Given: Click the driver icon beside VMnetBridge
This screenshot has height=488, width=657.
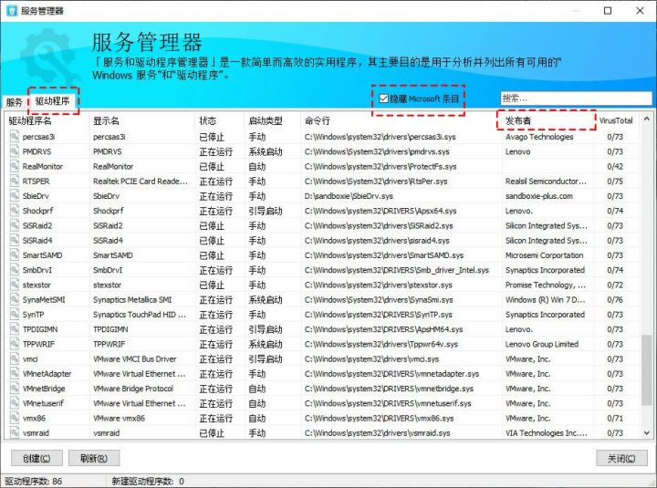Looking at the screenshot, I should click(x=15, y=389).
